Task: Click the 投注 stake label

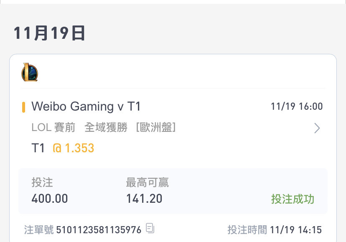Action: 42,182
